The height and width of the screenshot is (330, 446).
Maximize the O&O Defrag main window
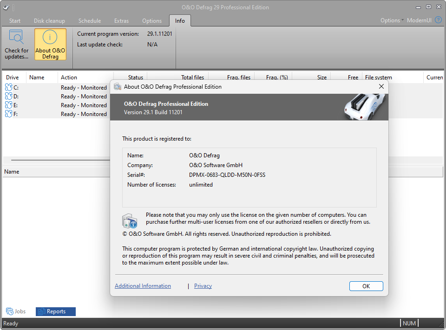(428, 7)
